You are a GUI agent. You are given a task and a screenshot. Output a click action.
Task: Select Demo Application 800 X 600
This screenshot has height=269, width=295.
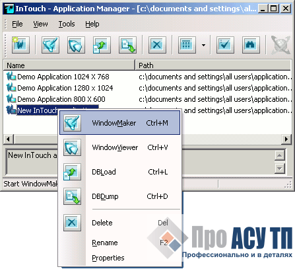(x=61, y=99)
